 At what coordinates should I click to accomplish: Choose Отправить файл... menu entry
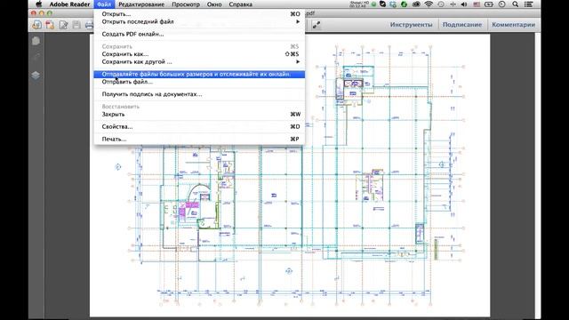tap(199, 82)
